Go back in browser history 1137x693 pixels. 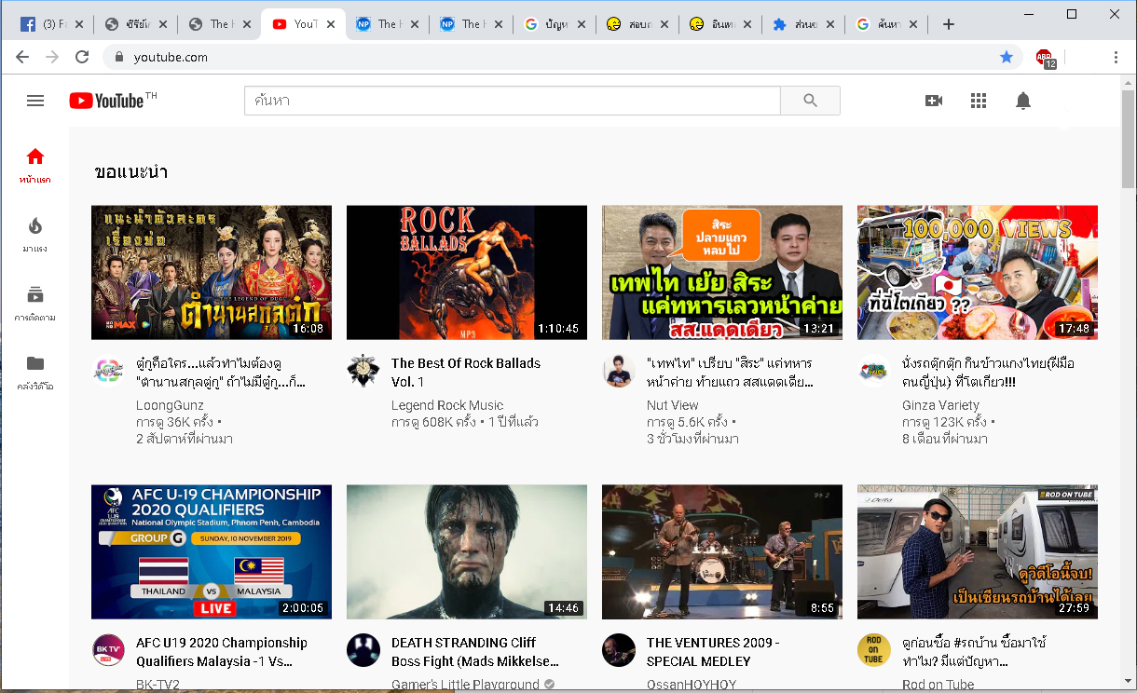[x=22, y=57]
